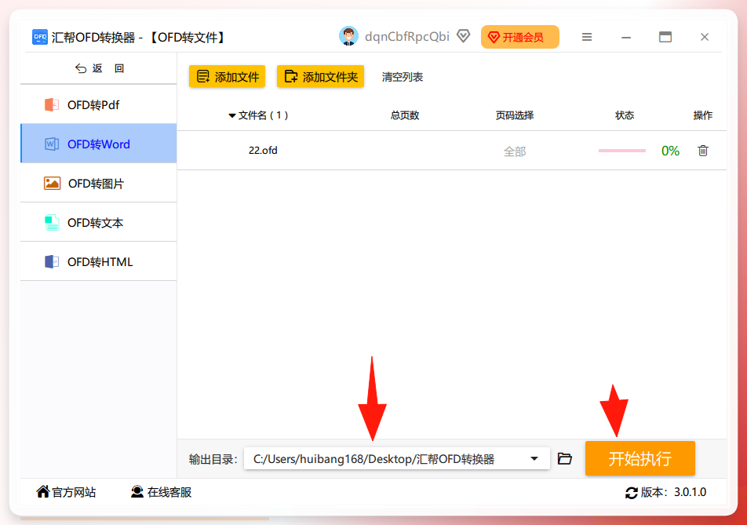Click the 版本 3.0.1.0 text

click(673, 492)
